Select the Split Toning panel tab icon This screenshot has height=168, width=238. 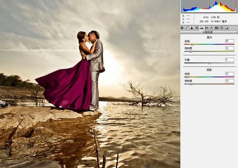tap(202, 28)
